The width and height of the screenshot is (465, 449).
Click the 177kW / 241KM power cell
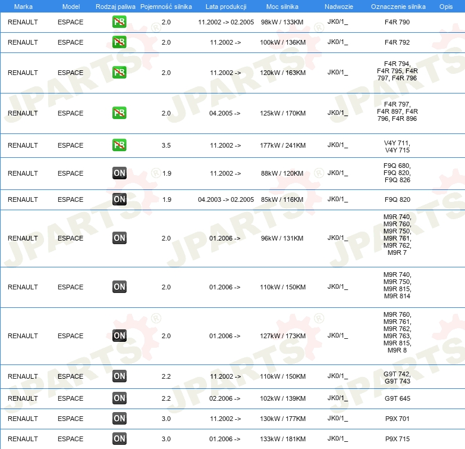click(x=282, y=145)
